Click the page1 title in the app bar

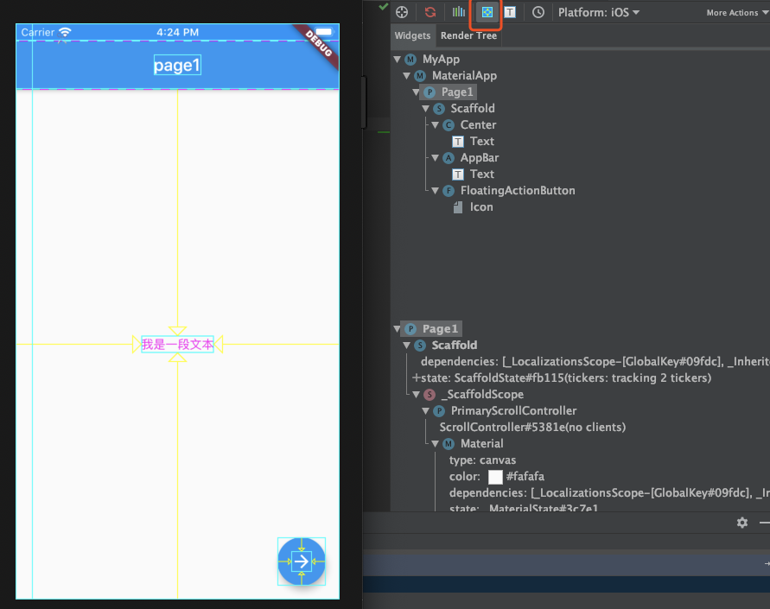(x=177, y=65)
